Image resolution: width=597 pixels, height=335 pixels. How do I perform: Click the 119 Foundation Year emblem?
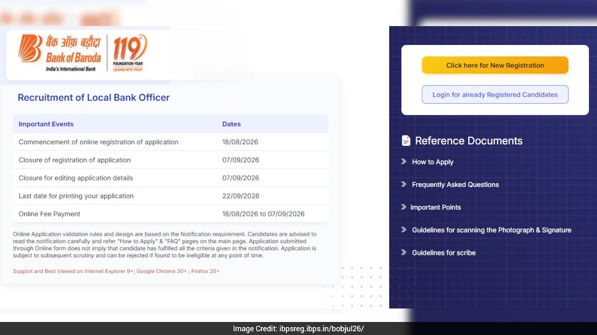click(130, 53)
